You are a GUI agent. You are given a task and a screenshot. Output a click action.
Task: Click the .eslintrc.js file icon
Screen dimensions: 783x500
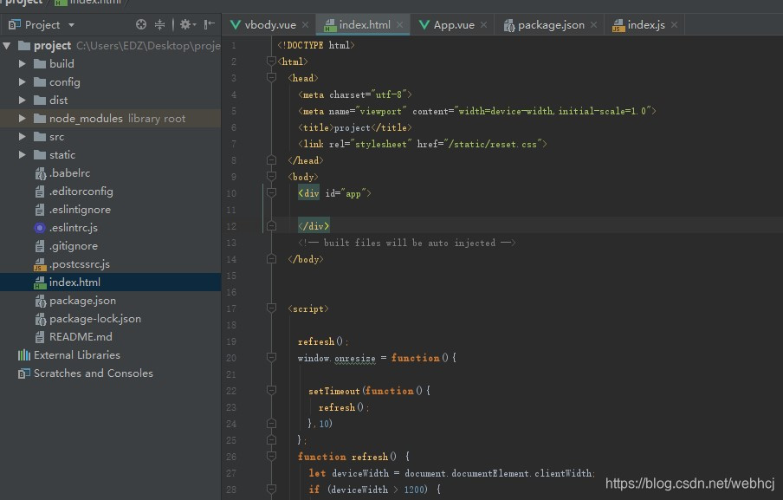[x=40, y=228]
